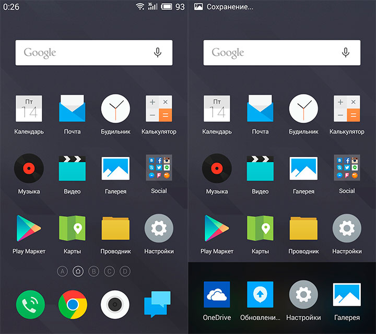Image resolution: width=376 pixels, height=334 pixels.
Task: Open Настройки on left screen
Action: point(159,229)
